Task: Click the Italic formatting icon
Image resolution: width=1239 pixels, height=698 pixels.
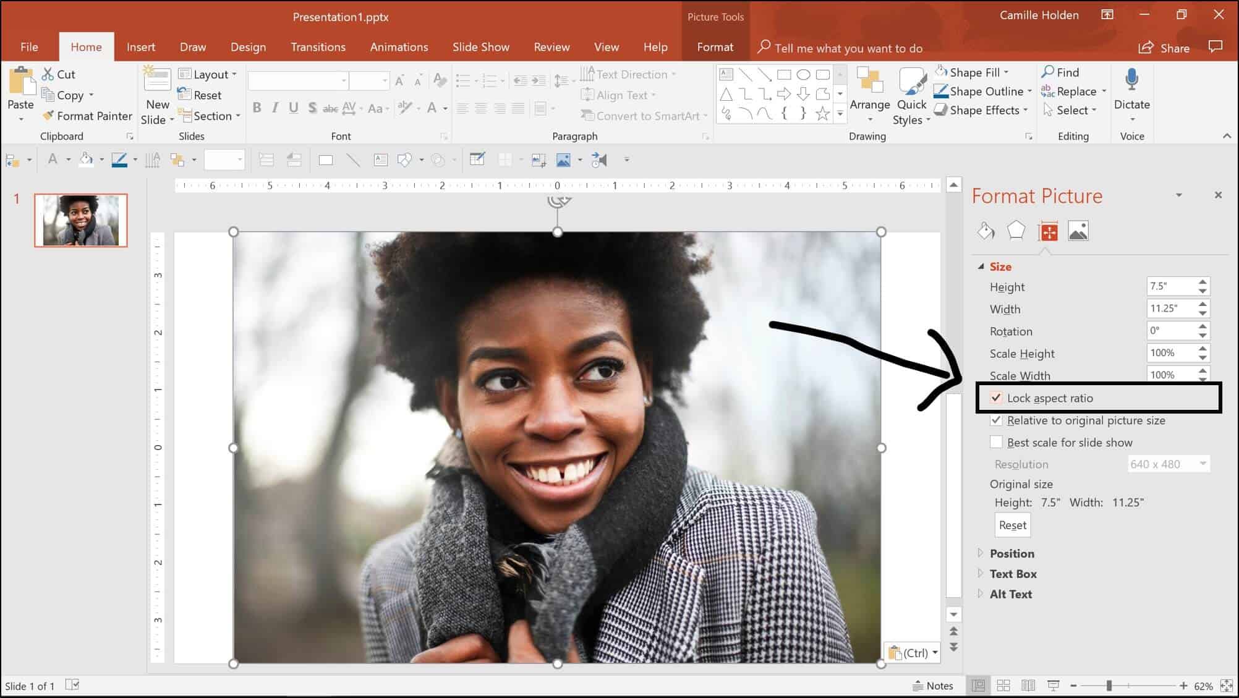Action: tap(275, 108)
